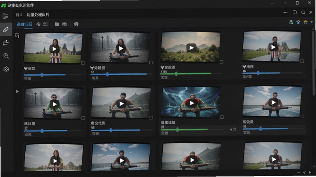The height and width of the screenshot is (177, 316).
Task: Click the briefcase icon right of the folder icon
Action: pos(64,24)
